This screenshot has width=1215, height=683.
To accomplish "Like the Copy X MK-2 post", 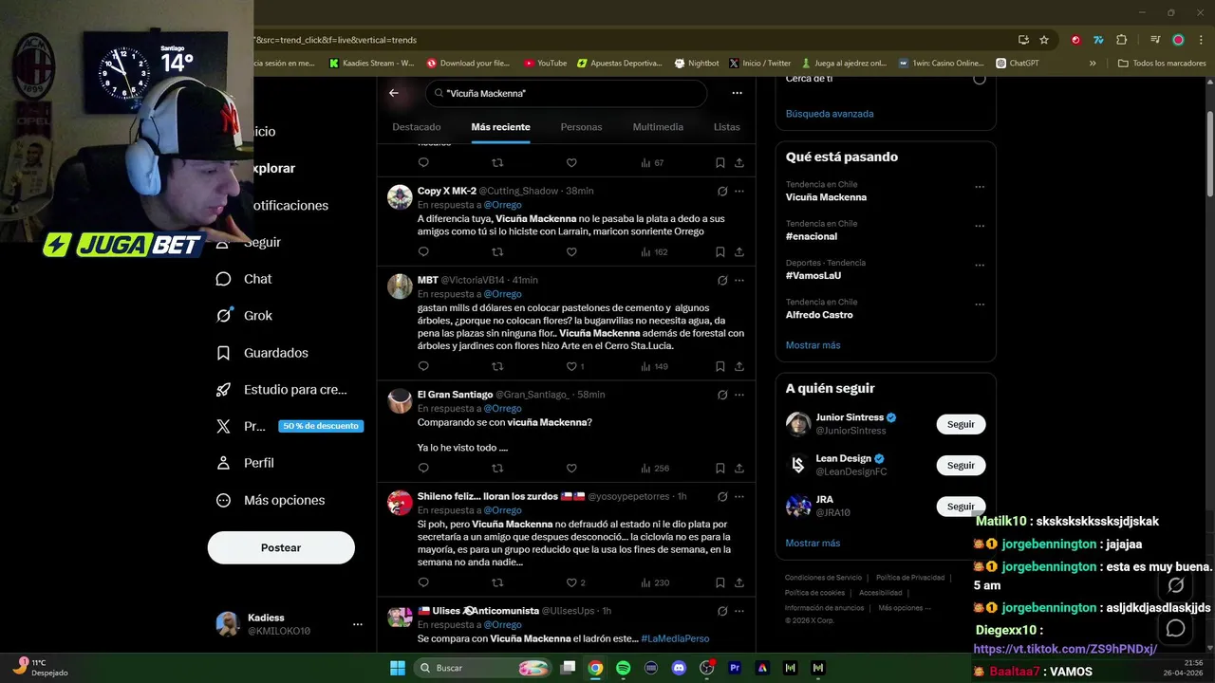I will pos(571,252).
